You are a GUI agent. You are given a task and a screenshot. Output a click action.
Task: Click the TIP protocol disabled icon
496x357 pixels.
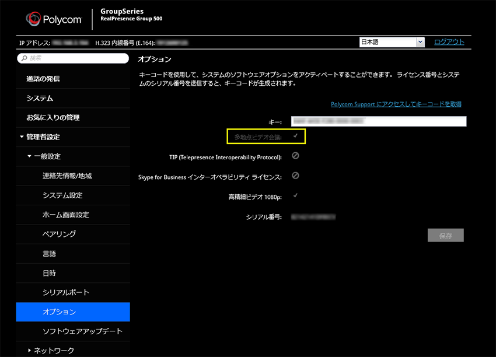click(x=295, y=156)
